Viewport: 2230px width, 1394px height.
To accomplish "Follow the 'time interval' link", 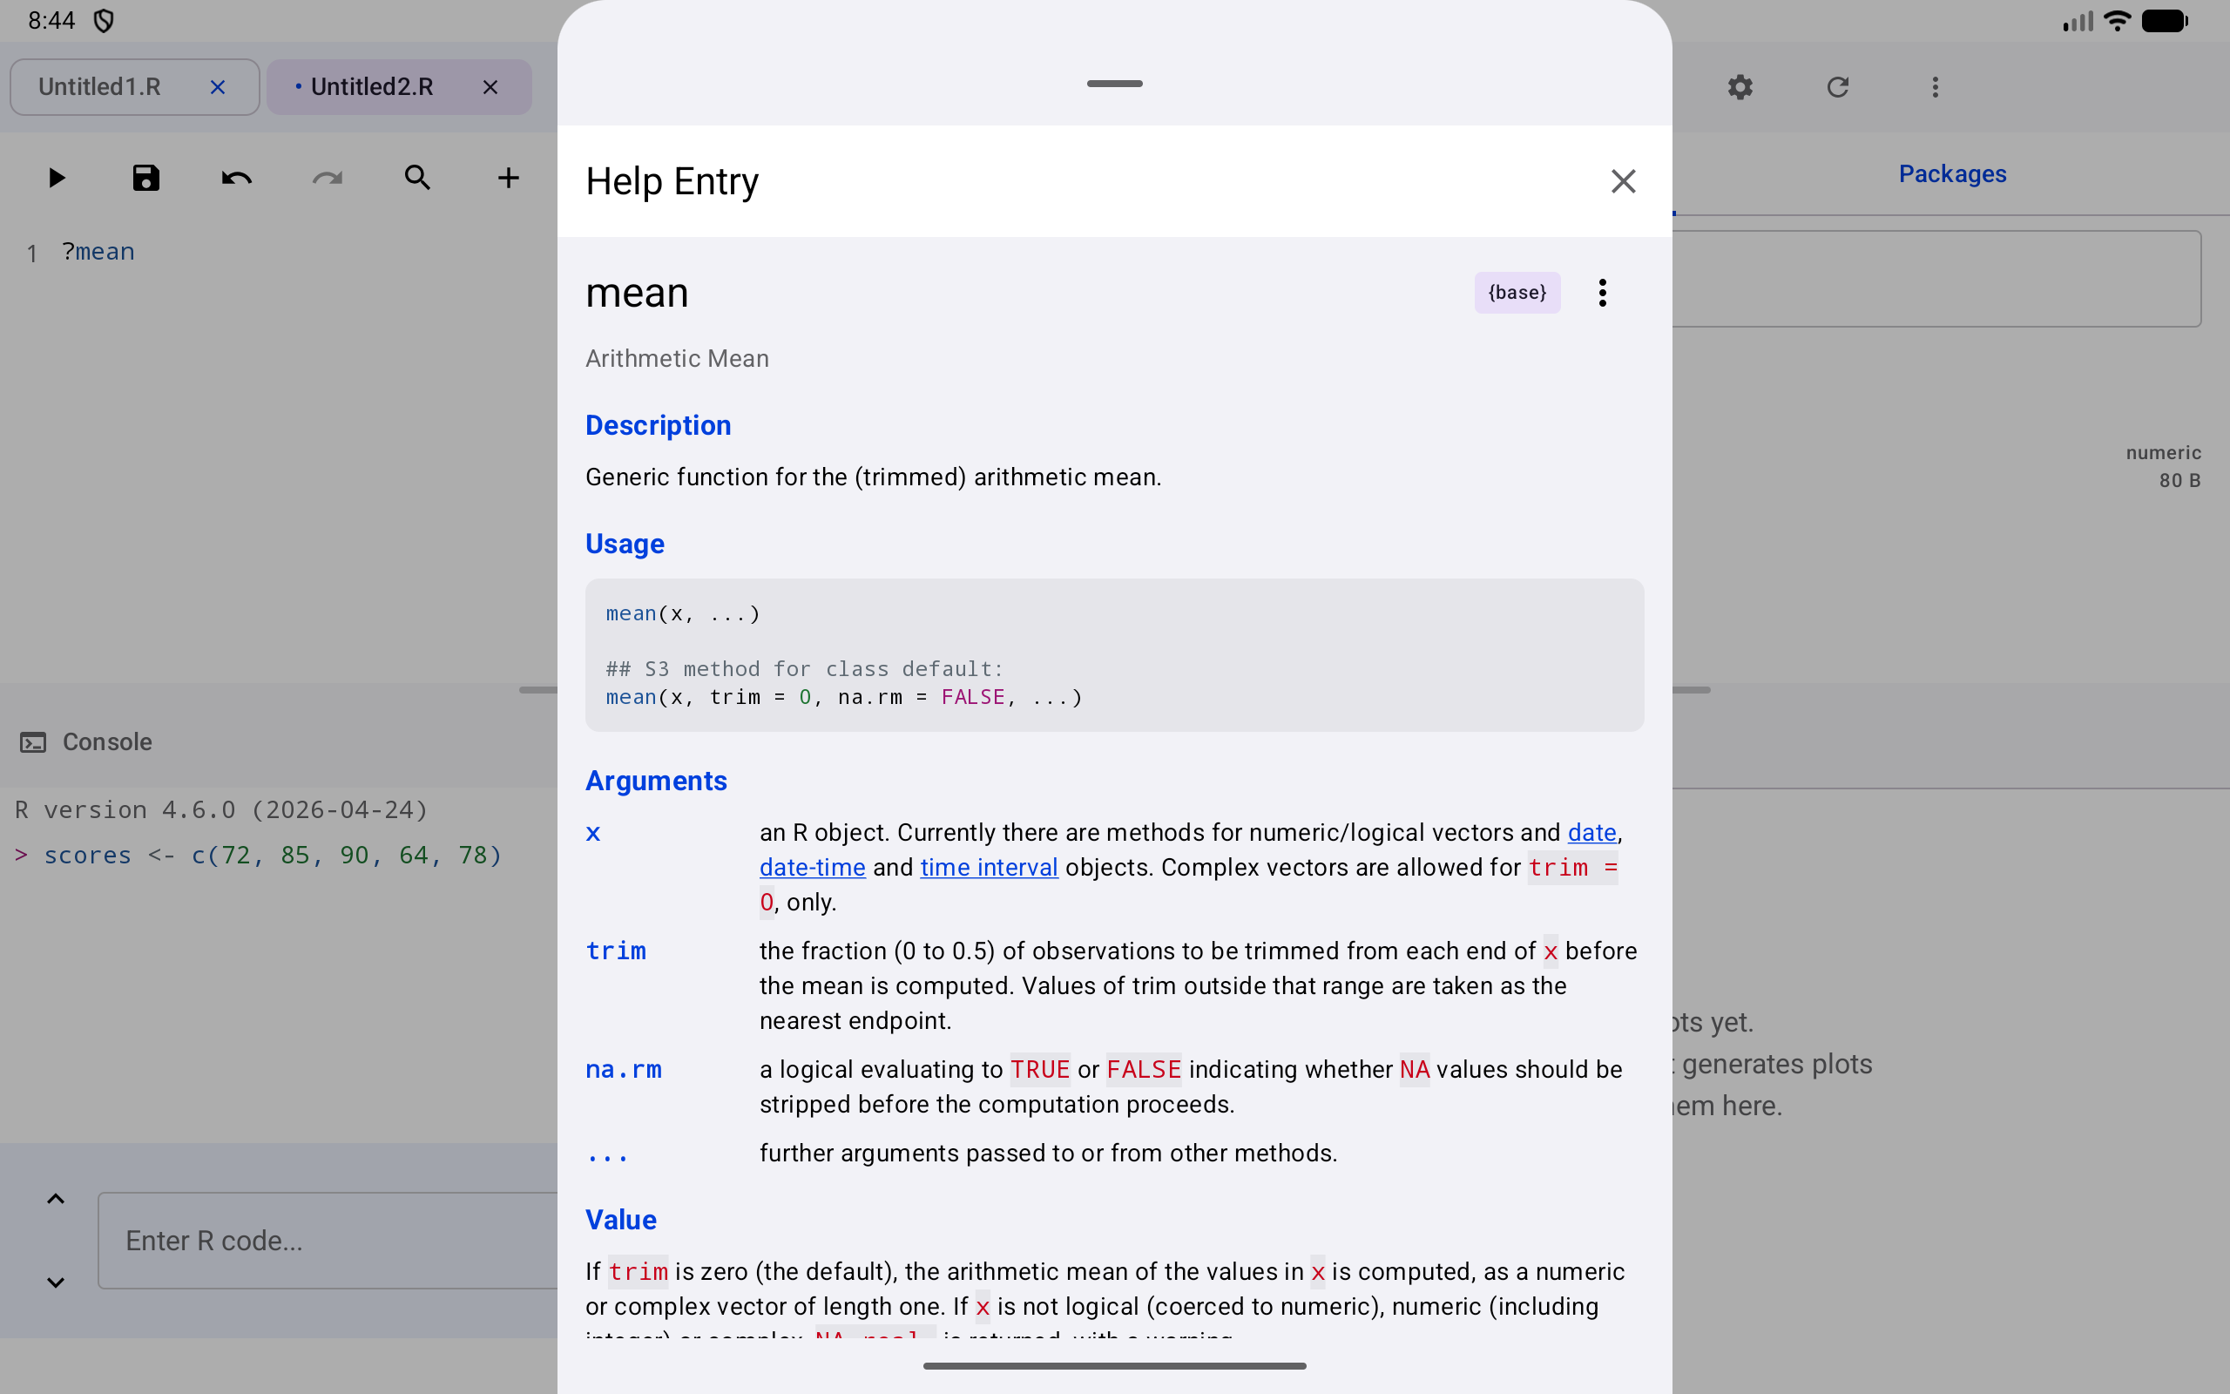I will [989, 868].
